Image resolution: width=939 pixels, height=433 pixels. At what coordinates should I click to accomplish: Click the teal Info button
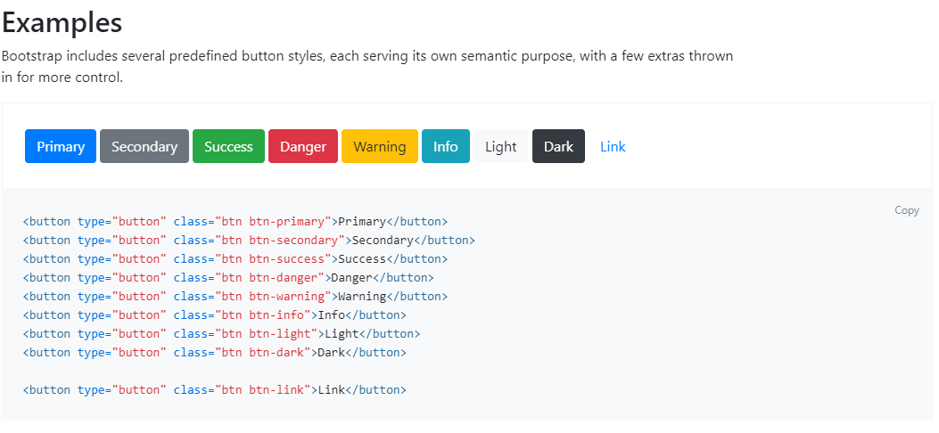tap(445, 146)
